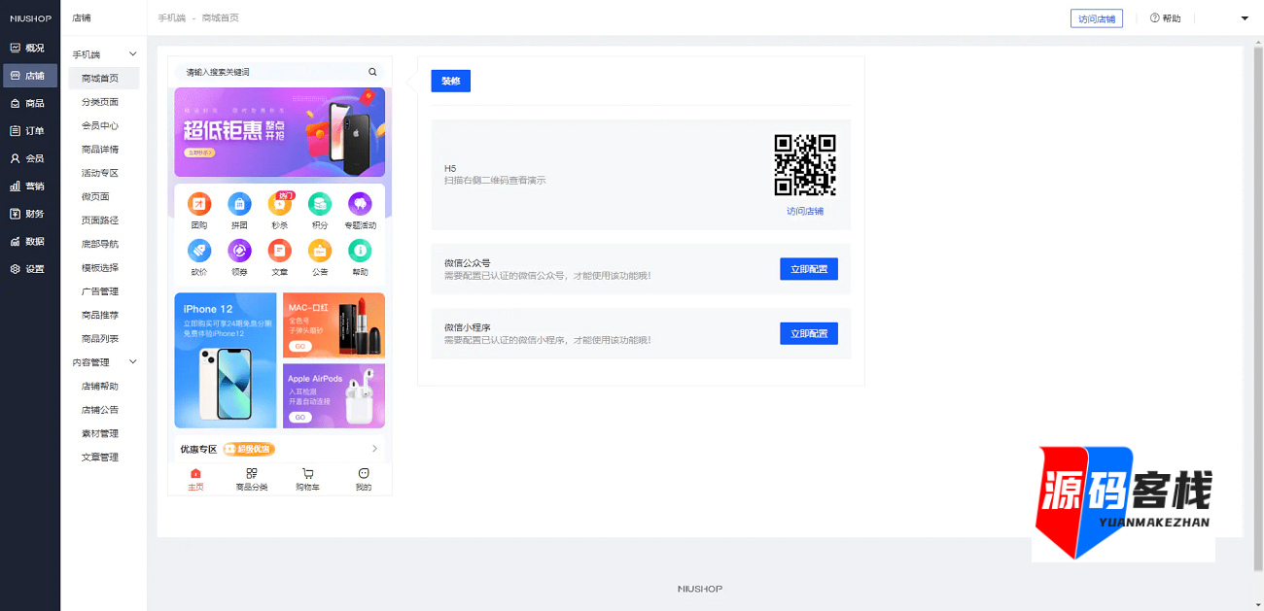
Task: Click the green 帮助 icon in preview
Action: point(360,251)
